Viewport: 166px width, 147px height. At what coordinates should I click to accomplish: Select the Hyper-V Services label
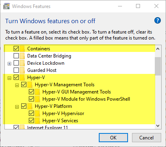click(x=60, y=121)
